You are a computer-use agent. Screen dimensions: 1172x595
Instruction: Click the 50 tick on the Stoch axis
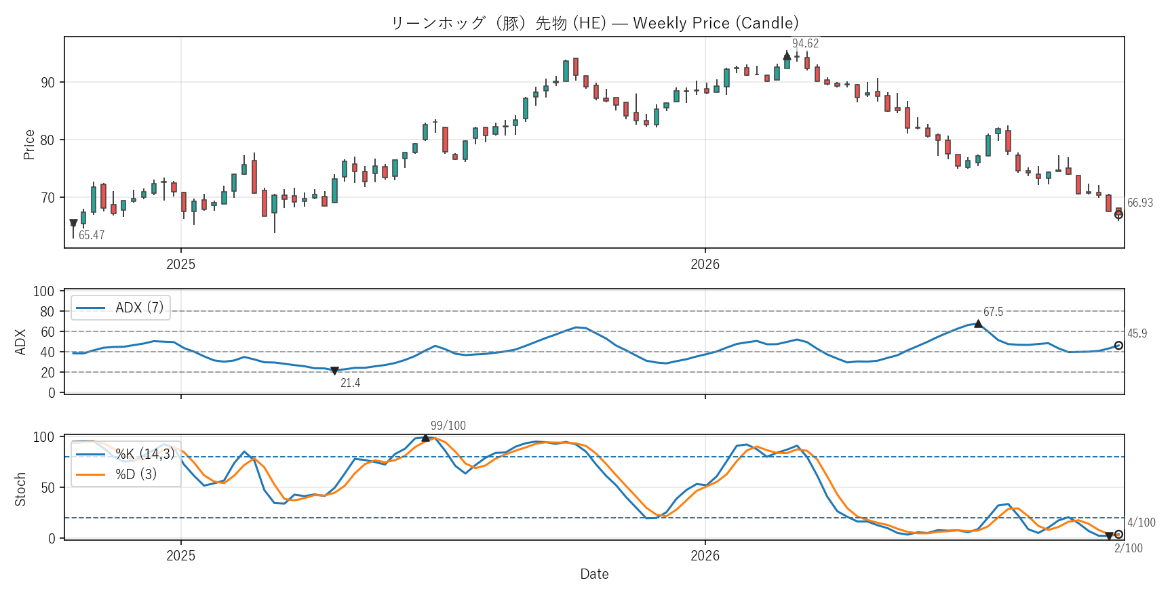pyautogui.click(x=47, y=488)
